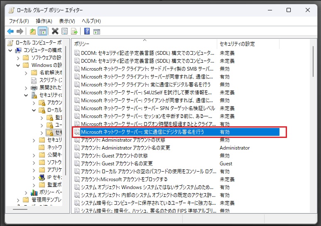Screen dimensions: 321x226
Task: Open Properties via the toolbar icon
Action: (x=64, y=31)
